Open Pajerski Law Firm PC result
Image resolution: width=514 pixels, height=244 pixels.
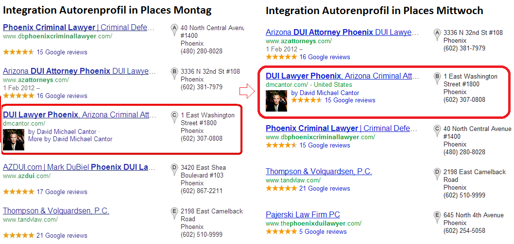tap(303, 215)
